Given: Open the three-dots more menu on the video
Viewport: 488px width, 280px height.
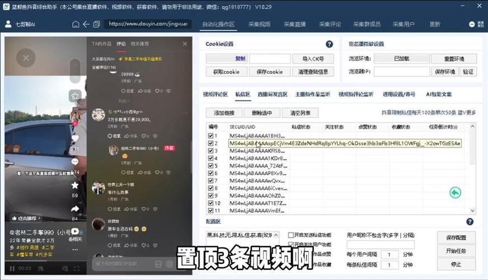Looking at the screenshot, I should [75, 249].
